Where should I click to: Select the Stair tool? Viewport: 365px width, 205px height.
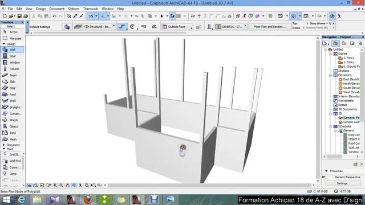(x=12, y=88)
